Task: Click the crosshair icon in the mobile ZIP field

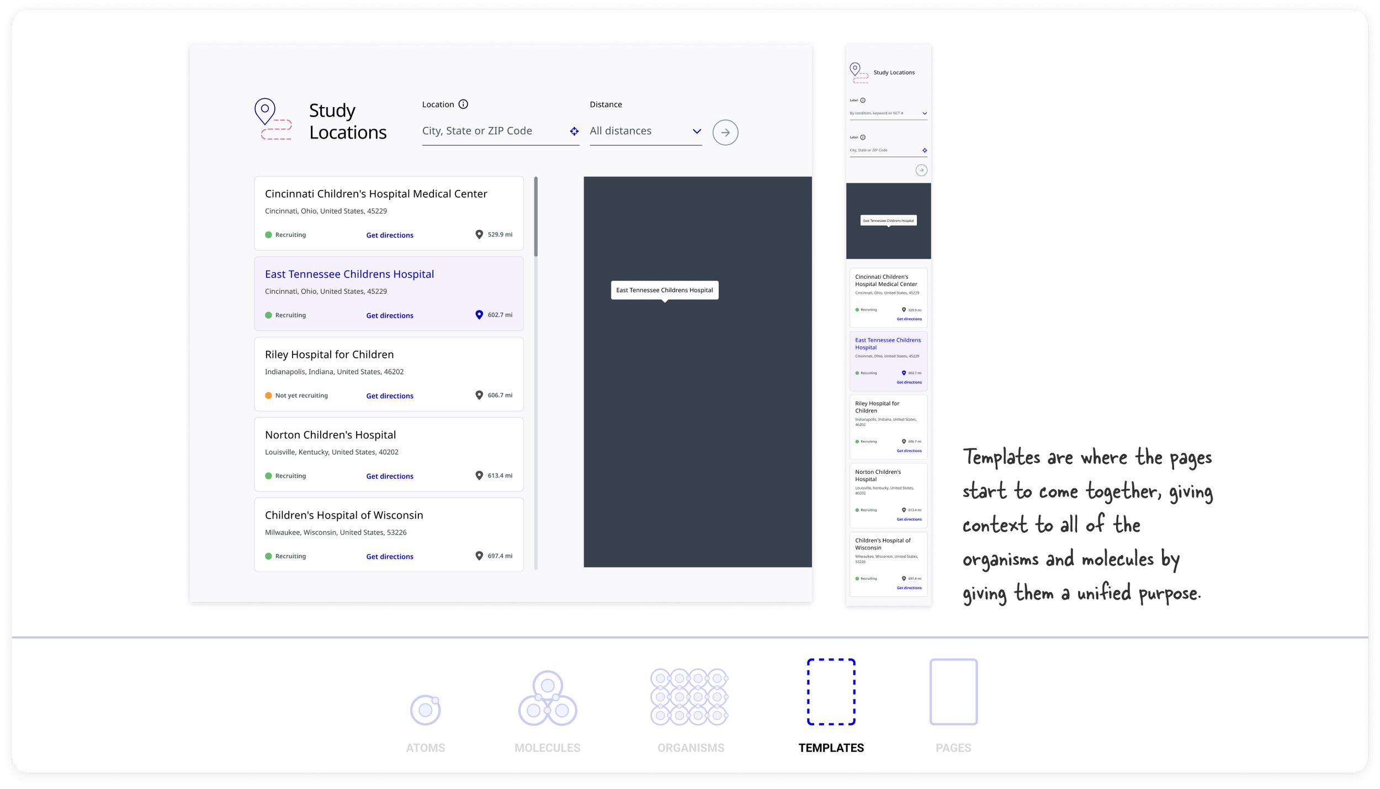Action: click(x=925, y=150)
